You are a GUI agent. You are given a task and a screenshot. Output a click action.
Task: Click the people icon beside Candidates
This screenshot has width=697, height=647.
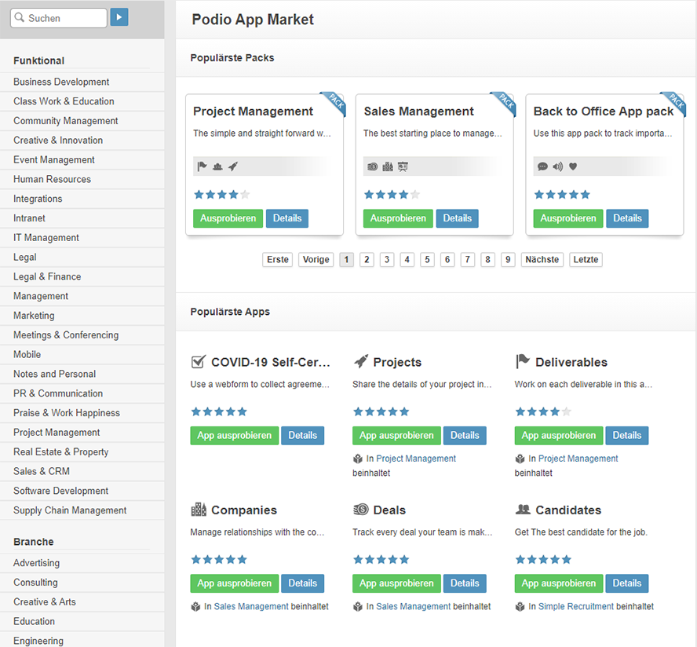click(523, 510)
